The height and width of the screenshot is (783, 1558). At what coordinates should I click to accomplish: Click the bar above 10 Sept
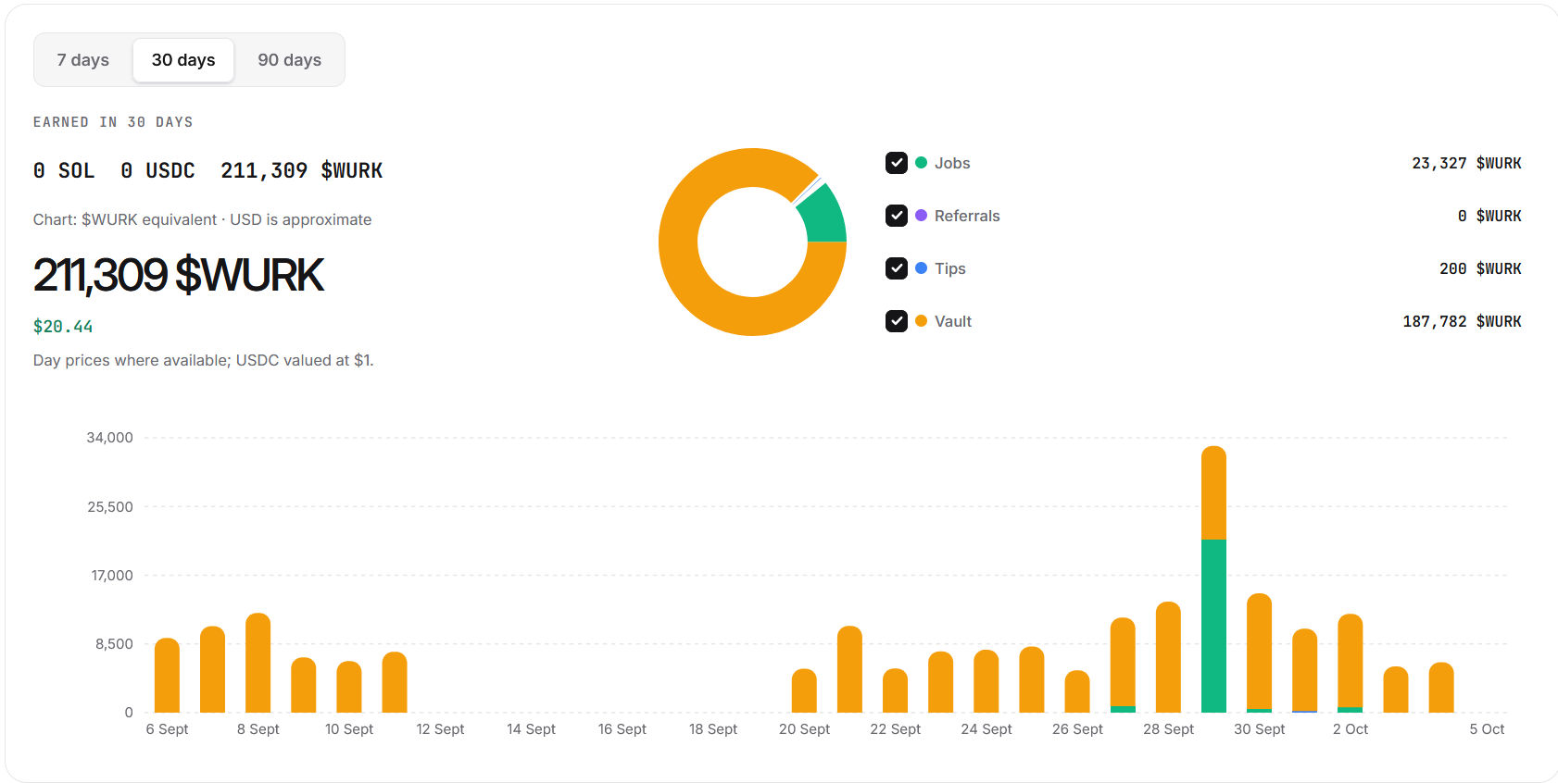(349, 687)
